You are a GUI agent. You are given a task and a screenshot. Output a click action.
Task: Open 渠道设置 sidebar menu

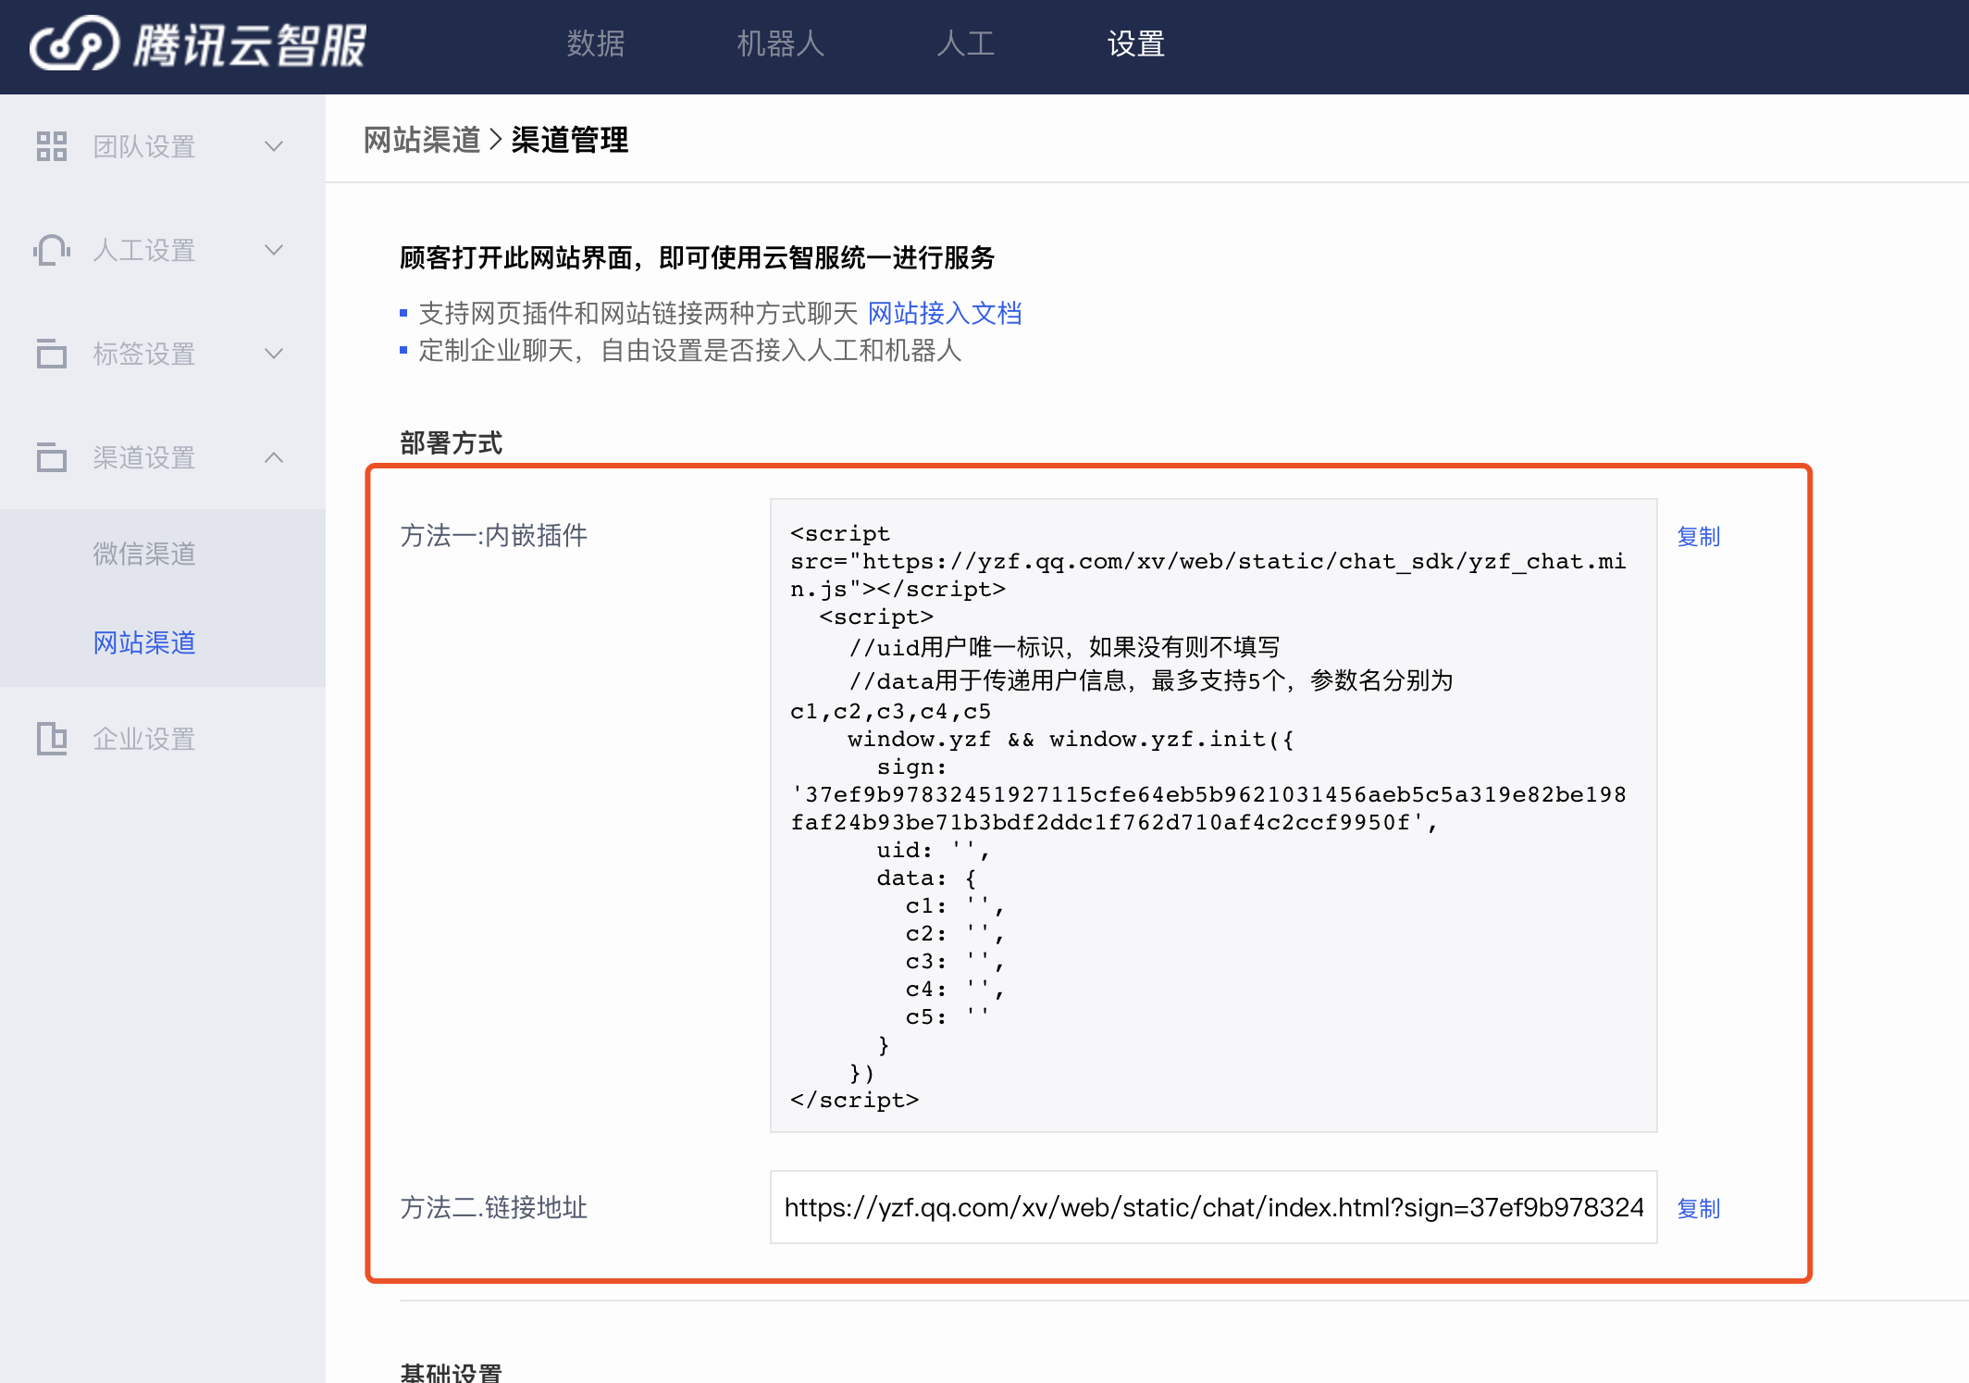pos(163,457)
